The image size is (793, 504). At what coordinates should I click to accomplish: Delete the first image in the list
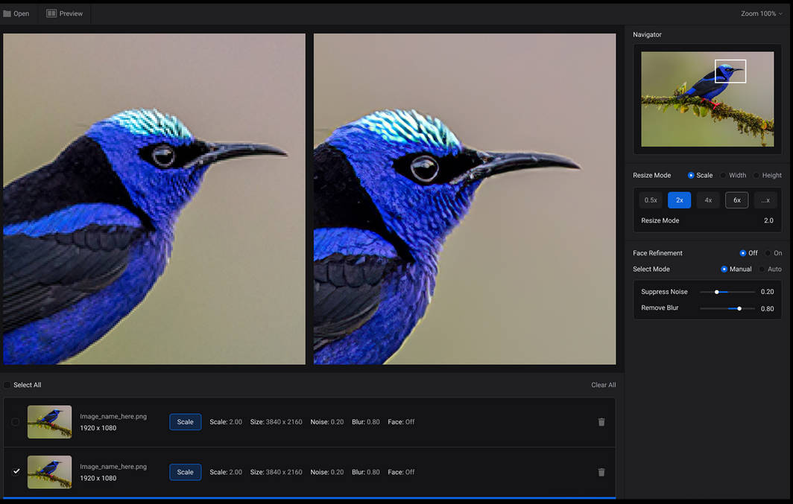coord(601,422)
